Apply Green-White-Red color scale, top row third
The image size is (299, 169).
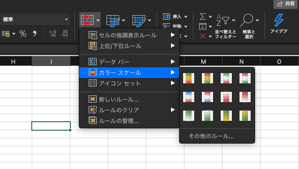tap(226, 78)
